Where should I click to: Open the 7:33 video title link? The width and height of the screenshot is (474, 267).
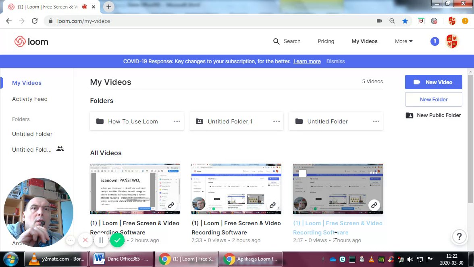(x=236, y=228)
